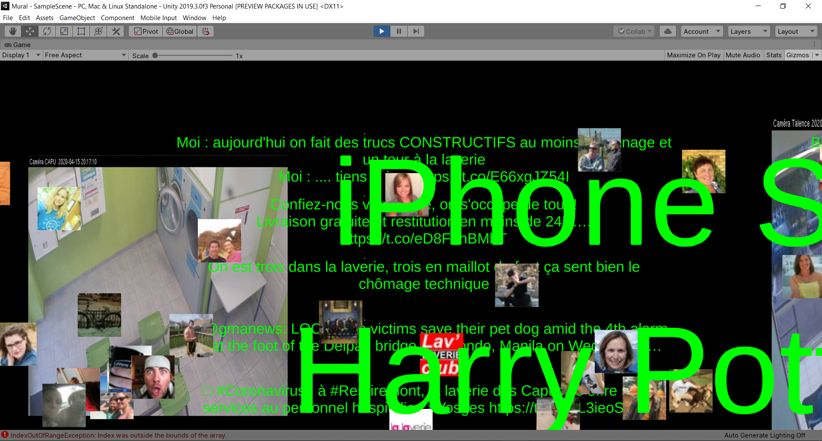The height and width of the screenshot is (441, 822).
Task: Open the Display 1 dropdown
Action: (21, 55)
